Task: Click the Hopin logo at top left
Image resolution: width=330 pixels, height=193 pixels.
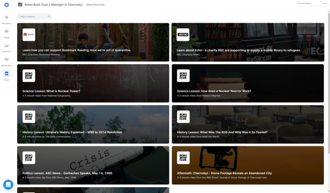Action: 7,5
